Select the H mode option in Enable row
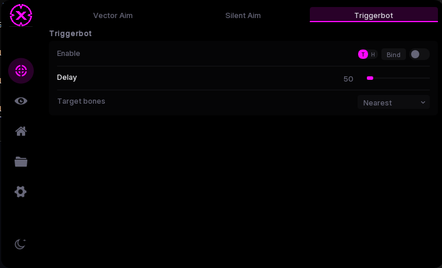The image size is (442, 268). [x=373, y=54]
